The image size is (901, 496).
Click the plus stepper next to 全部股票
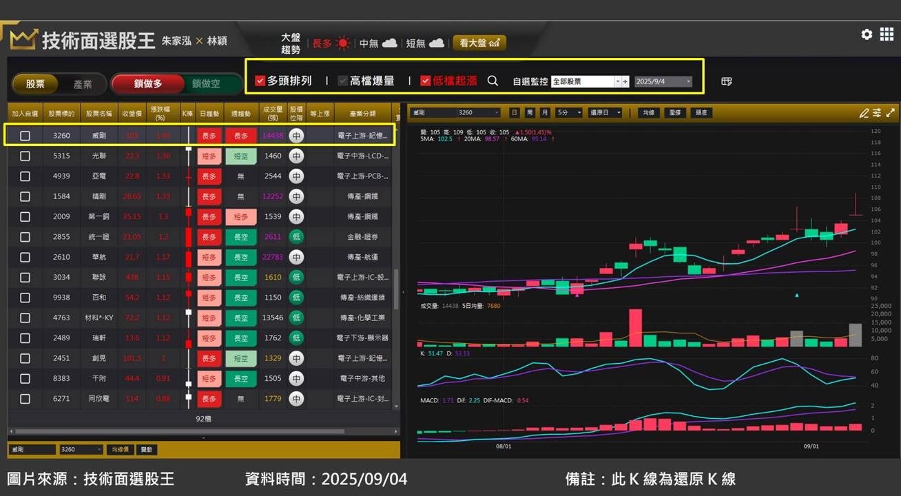tap(625, 81)
